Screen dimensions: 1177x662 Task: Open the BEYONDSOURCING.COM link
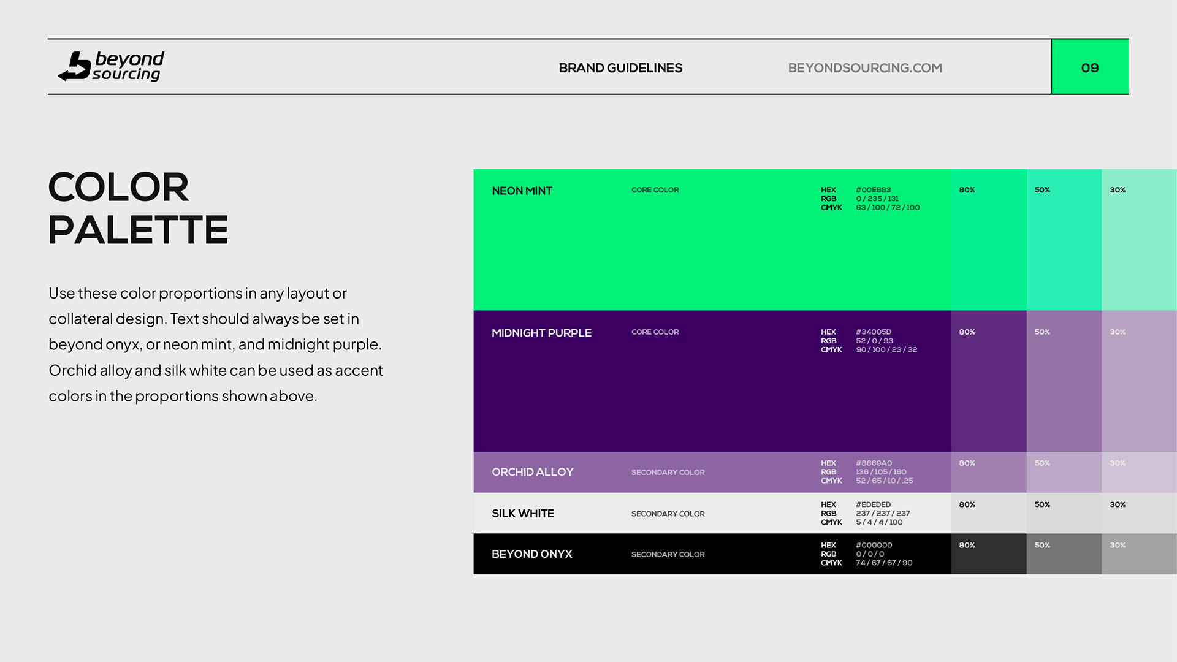[864, 68]
